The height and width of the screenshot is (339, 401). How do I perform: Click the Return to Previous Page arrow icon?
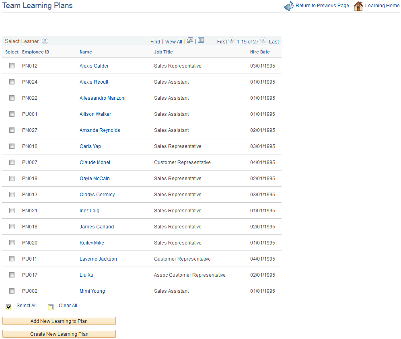[x=289, y=6]
